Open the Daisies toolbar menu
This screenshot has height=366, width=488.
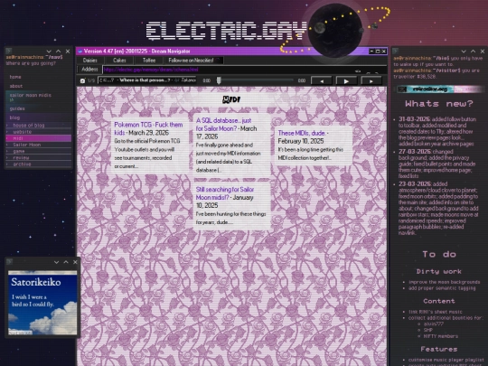90,61
